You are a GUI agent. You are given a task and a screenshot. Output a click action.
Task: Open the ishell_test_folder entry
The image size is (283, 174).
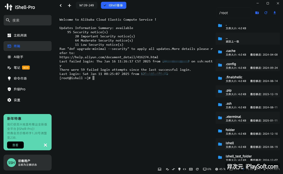tap(248, 157)
